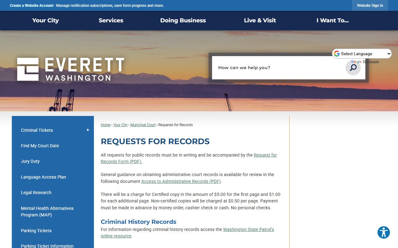Click Create a Website Account link

coord(32,6)
